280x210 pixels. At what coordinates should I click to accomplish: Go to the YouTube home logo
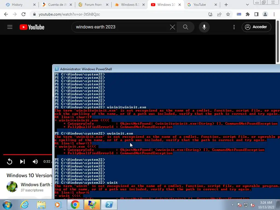pyautogui.click(x=32, y=27)
